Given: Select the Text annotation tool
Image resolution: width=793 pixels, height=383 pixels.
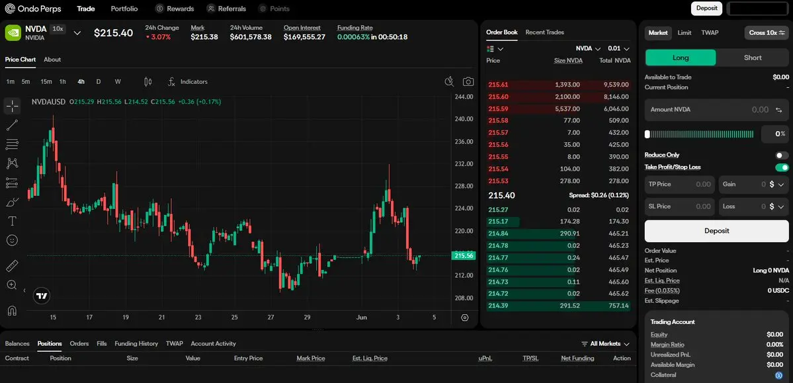Looking at the screenshot, I should tap(12, 221).
